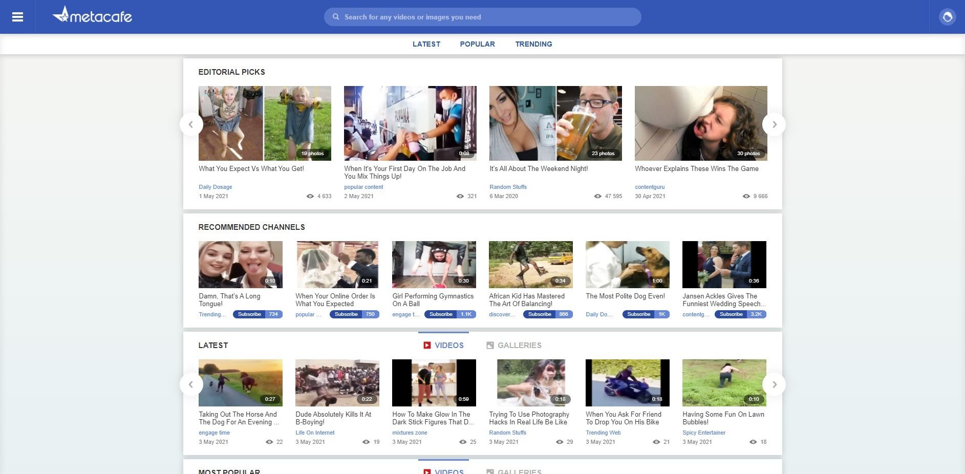
Task: Show previous Latest videos with left arrow
Action: coord(191,384)
